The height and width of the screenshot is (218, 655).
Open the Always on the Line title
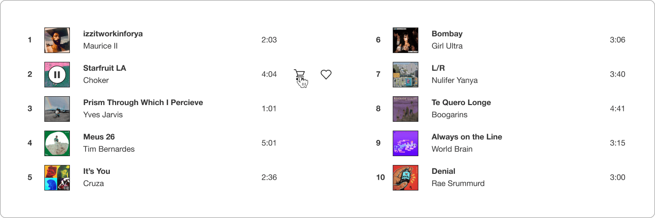click(x=467, y=137)
